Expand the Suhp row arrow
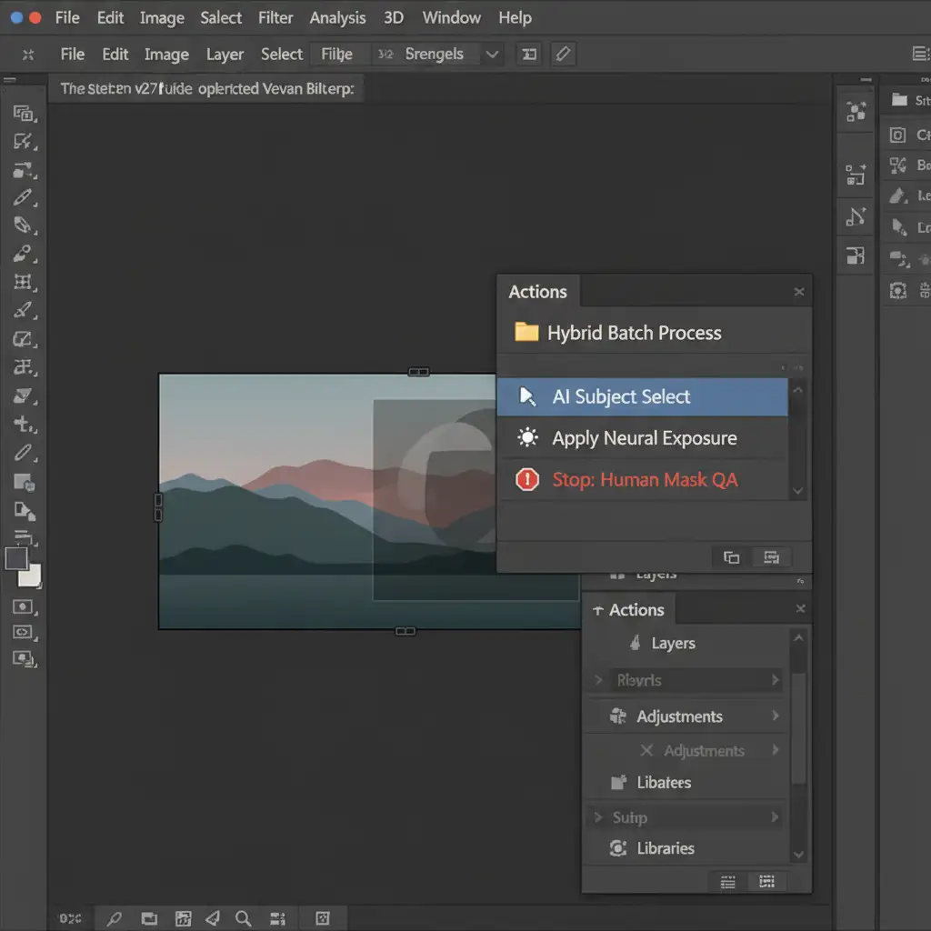The image size is (931, 931). (776, 817)
